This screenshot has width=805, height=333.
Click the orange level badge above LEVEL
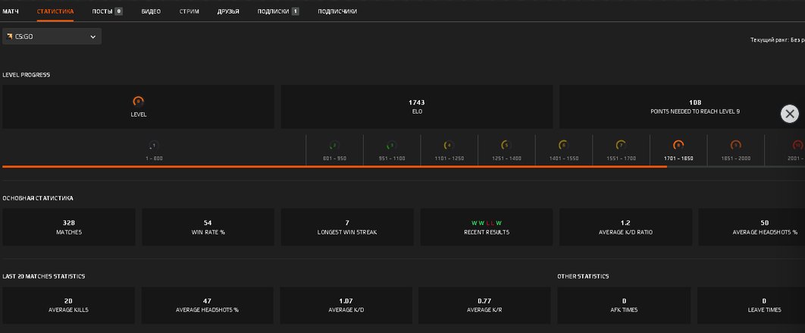pyautogui.click(x=138, y=102)
